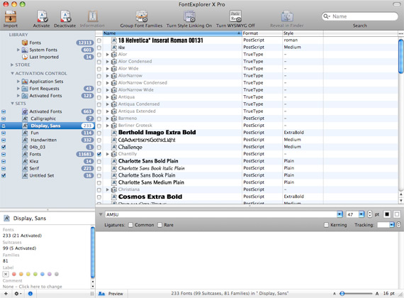The height and width of the screenshot is (298, 404).
Task: Click Group Font Families icon
Action: pyautogui.click(x=142, y=16)
